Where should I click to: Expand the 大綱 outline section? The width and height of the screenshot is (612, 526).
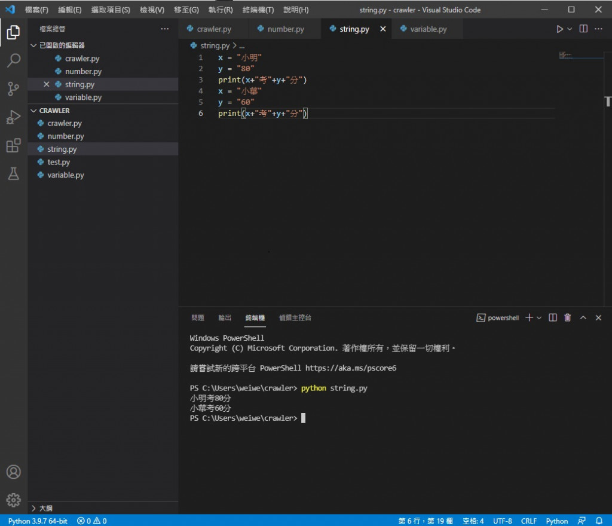(x=45, y=508)
